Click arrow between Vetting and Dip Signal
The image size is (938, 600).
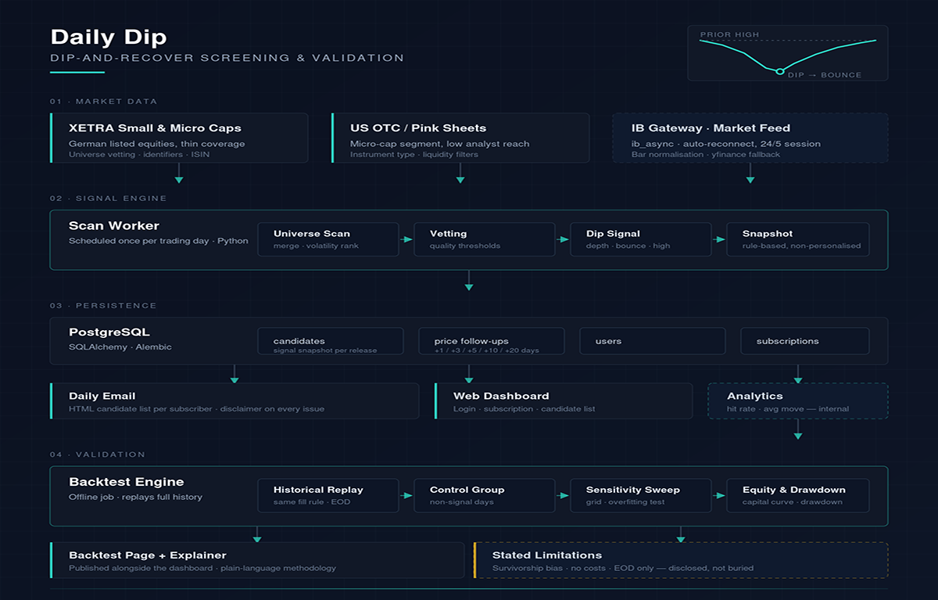pyautogui.click(x=563, y=239)
